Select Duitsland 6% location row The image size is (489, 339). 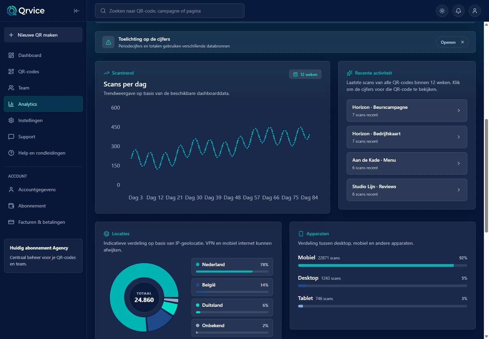click(x=232, y=307)
